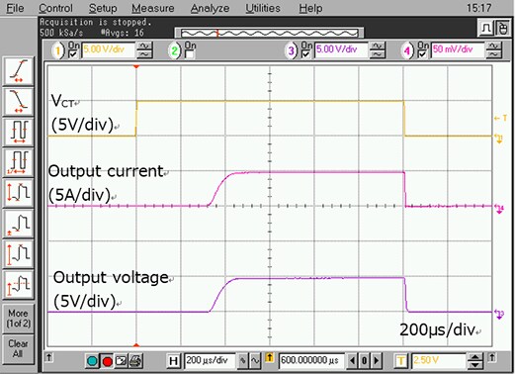Click the More (1 of 2) button

pyautogui.click(x=18, y=319)
